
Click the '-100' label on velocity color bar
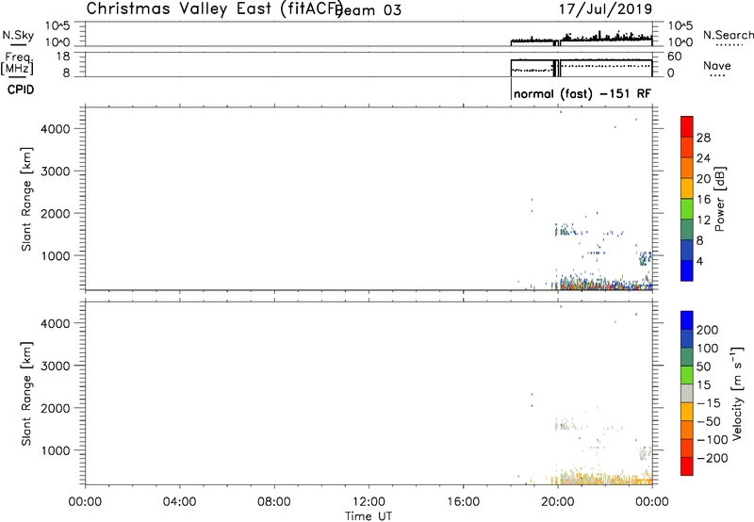point(712,440)
